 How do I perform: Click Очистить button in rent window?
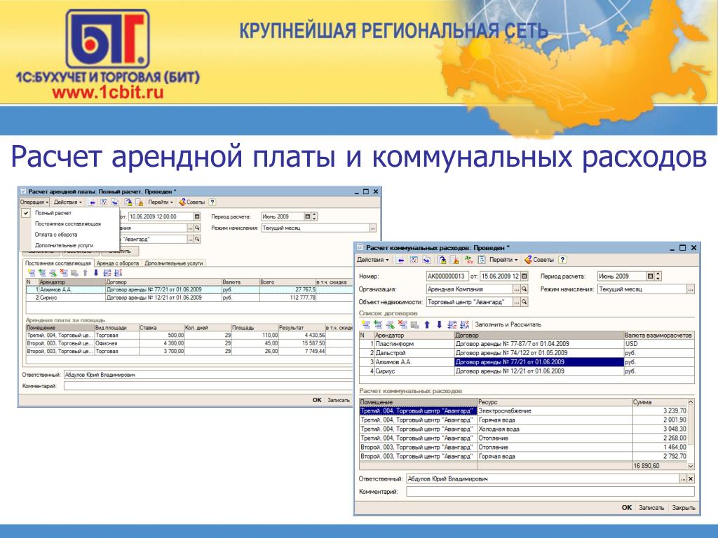point(120,251)
